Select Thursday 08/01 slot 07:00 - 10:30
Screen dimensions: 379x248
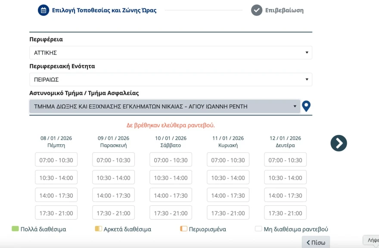pyautogui.click(x=56, y=160)
